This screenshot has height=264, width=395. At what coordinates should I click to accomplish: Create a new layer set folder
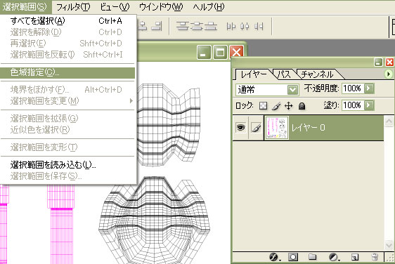click(x=312, y=257)
